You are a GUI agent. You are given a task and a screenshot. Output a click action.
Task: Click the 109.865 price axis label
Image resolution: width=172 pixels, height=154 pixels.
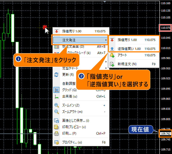(x=166, y=99)
